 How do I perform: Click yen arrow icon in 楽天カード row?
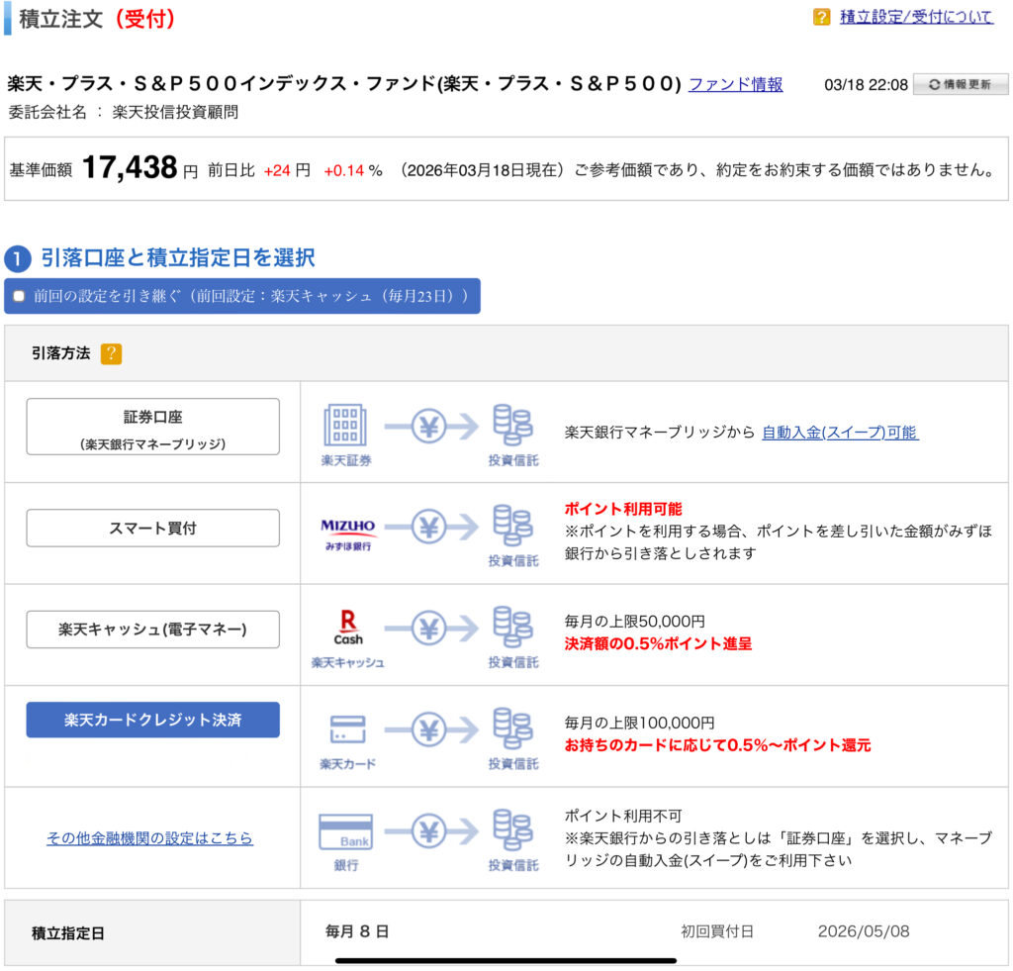[x=431, y=730]
